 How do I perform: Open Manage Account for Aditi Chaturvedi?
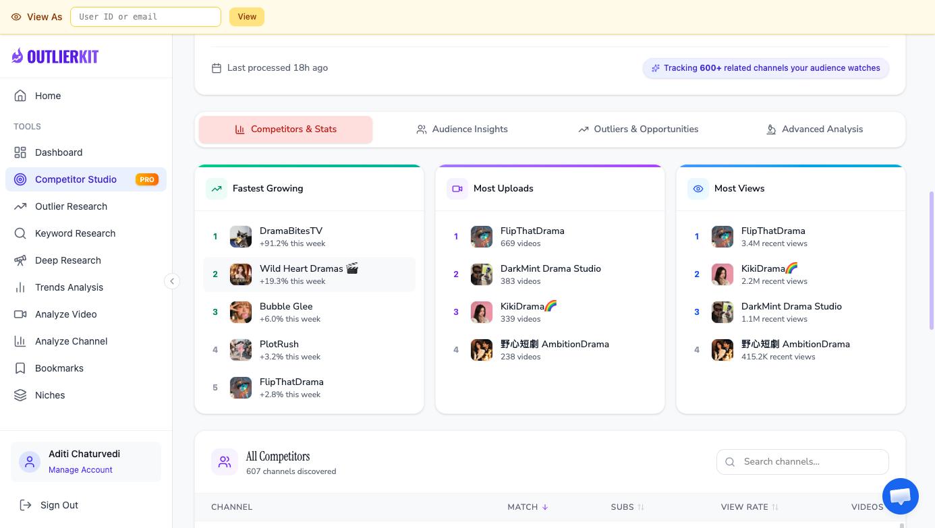pos(80,469)
